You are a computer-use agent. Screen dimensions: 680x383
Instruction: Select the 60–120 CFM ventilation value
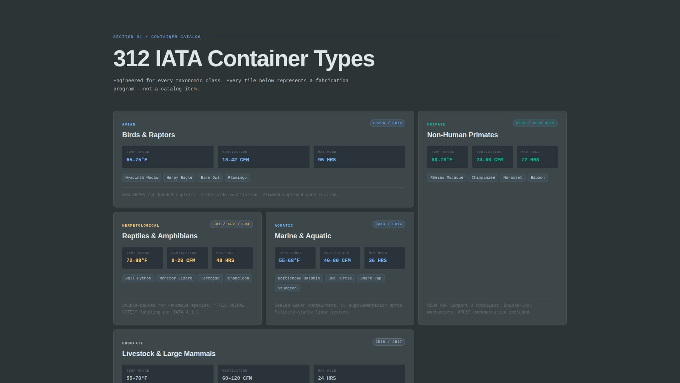237,378
